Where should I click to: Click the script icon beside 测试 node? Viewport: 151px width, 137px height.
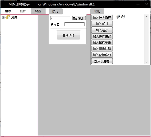click(8, 17)
